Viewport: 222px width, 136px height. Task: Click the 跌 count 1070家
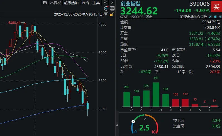145,72
